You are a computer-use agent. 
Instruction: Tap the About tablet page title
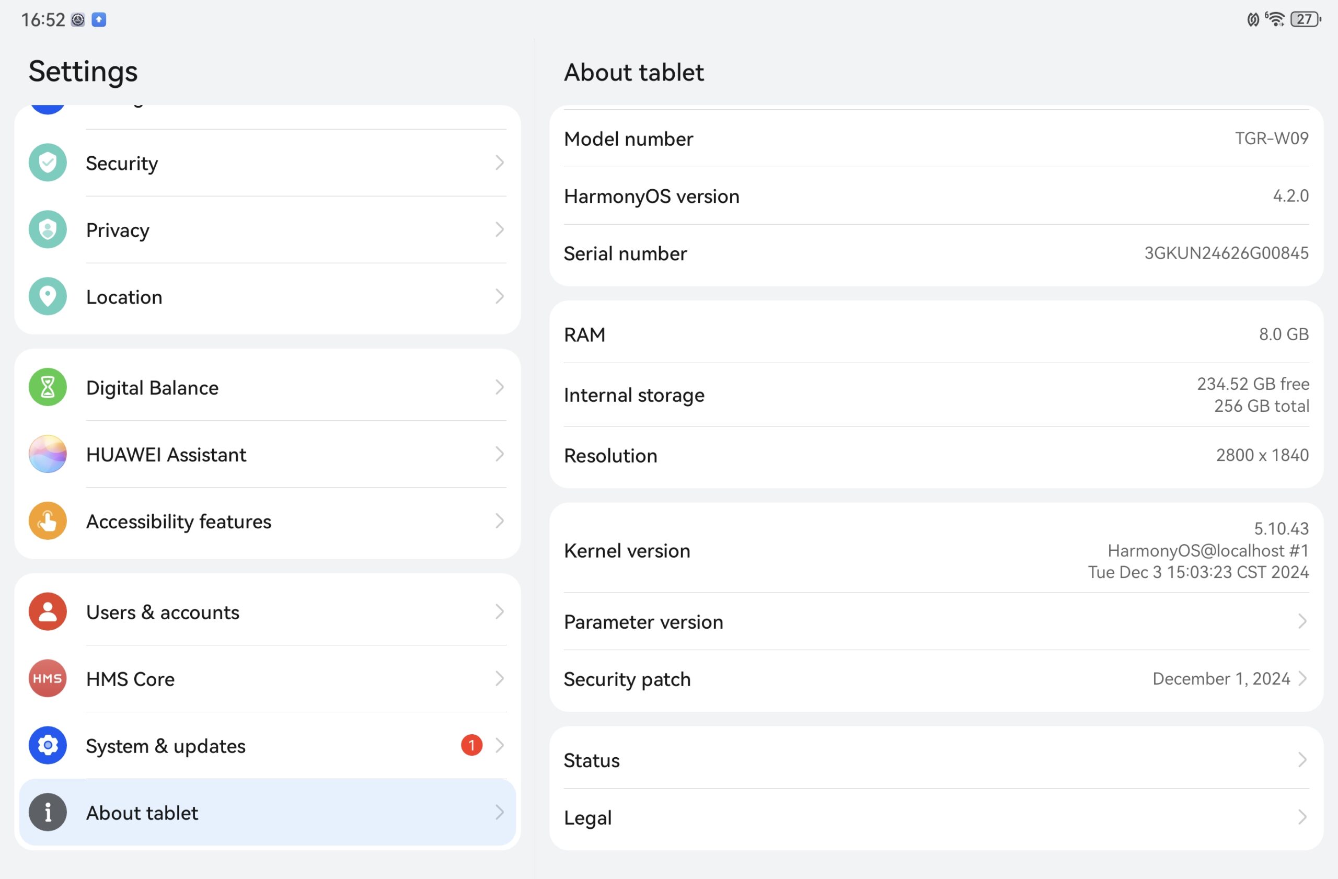pyautogui.click(x=633, y=73)
